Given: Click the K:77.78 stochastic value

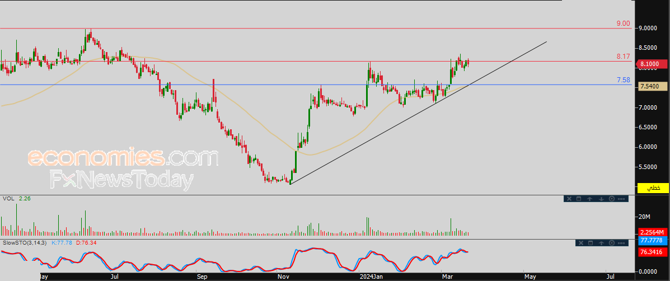Looking at the screenshot, I should click(x=62, y=242).
